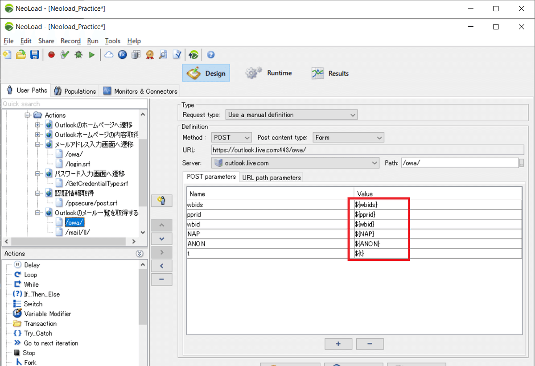Click the add user path person icon button

click(162, 201)
